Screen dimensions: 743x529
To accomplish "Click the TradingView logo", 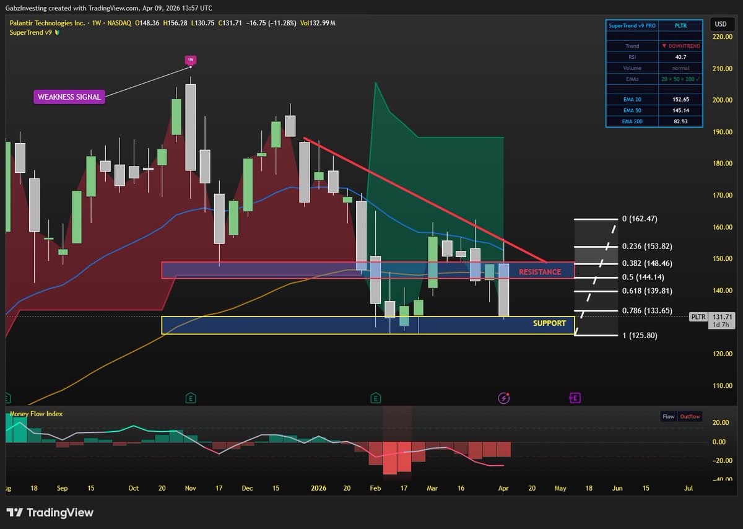I will point(50,513).
